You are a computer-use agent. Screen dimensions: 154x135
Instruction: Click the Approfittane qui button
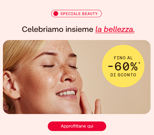click(x=77, y=126)
